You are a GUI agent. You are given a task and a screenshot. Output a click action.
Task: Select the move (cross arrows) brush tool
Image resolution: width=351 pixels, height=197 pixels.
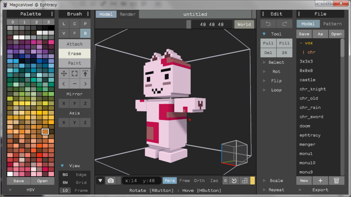[64, 73]
